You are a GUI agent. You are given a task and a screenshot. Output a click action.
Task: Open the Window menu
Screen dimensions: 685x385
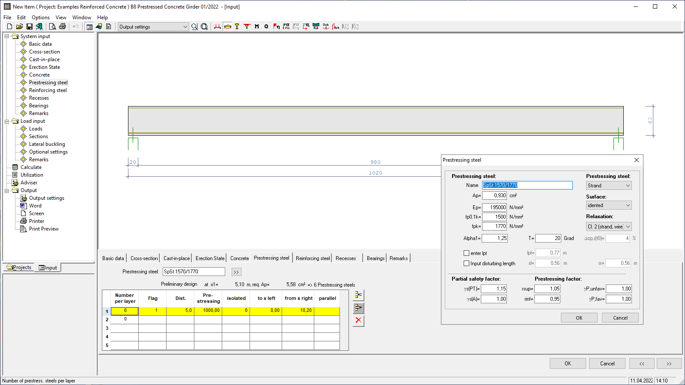coord(81,18)
